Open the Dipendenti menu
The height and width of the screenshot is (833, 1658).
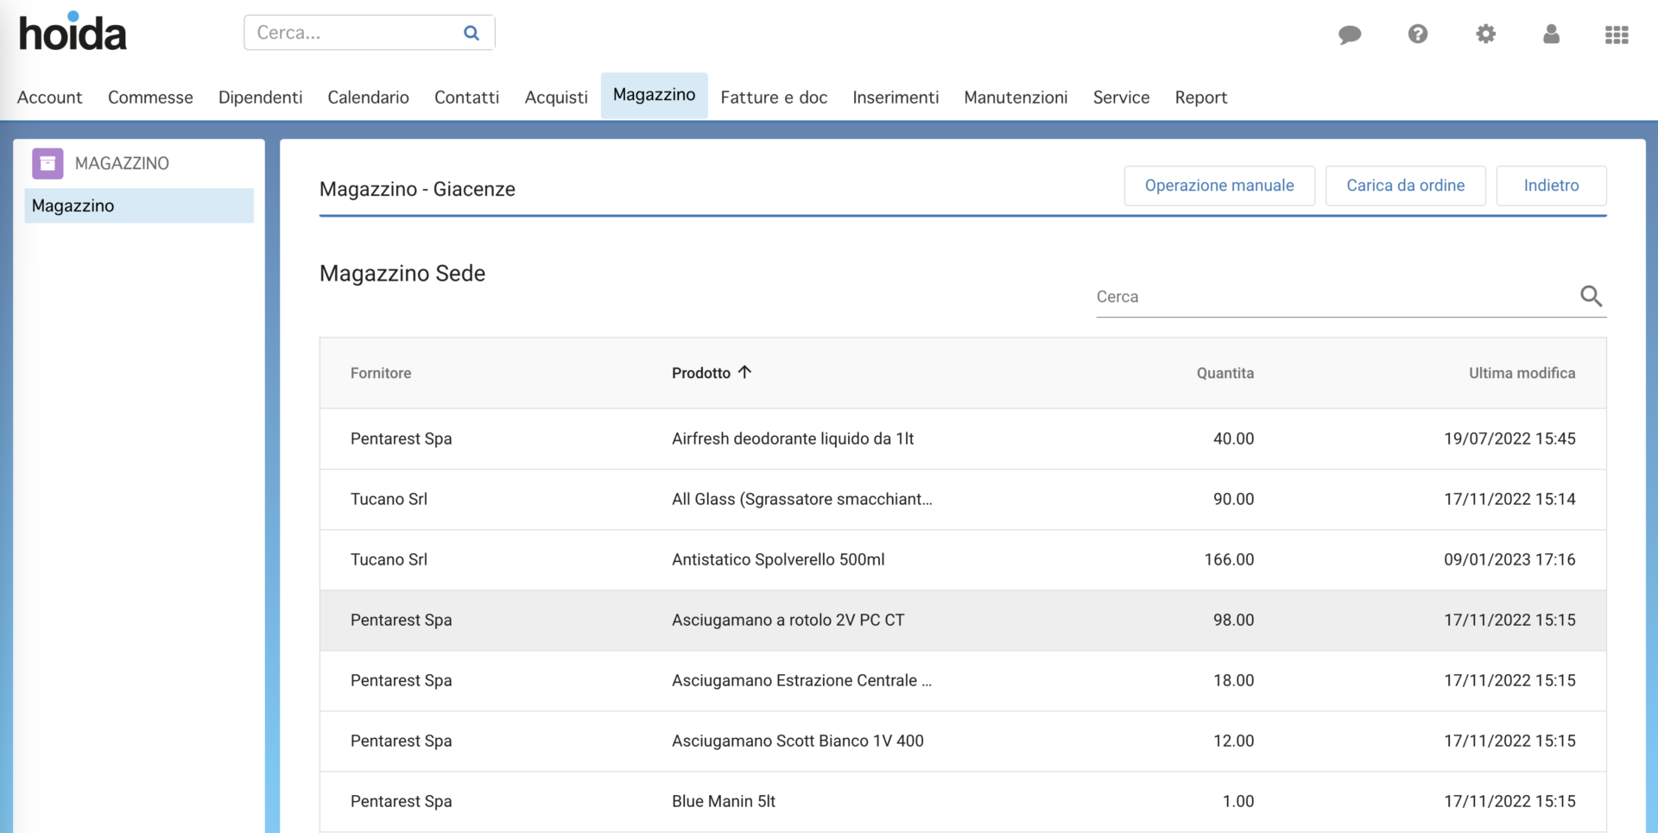(260, 98)
